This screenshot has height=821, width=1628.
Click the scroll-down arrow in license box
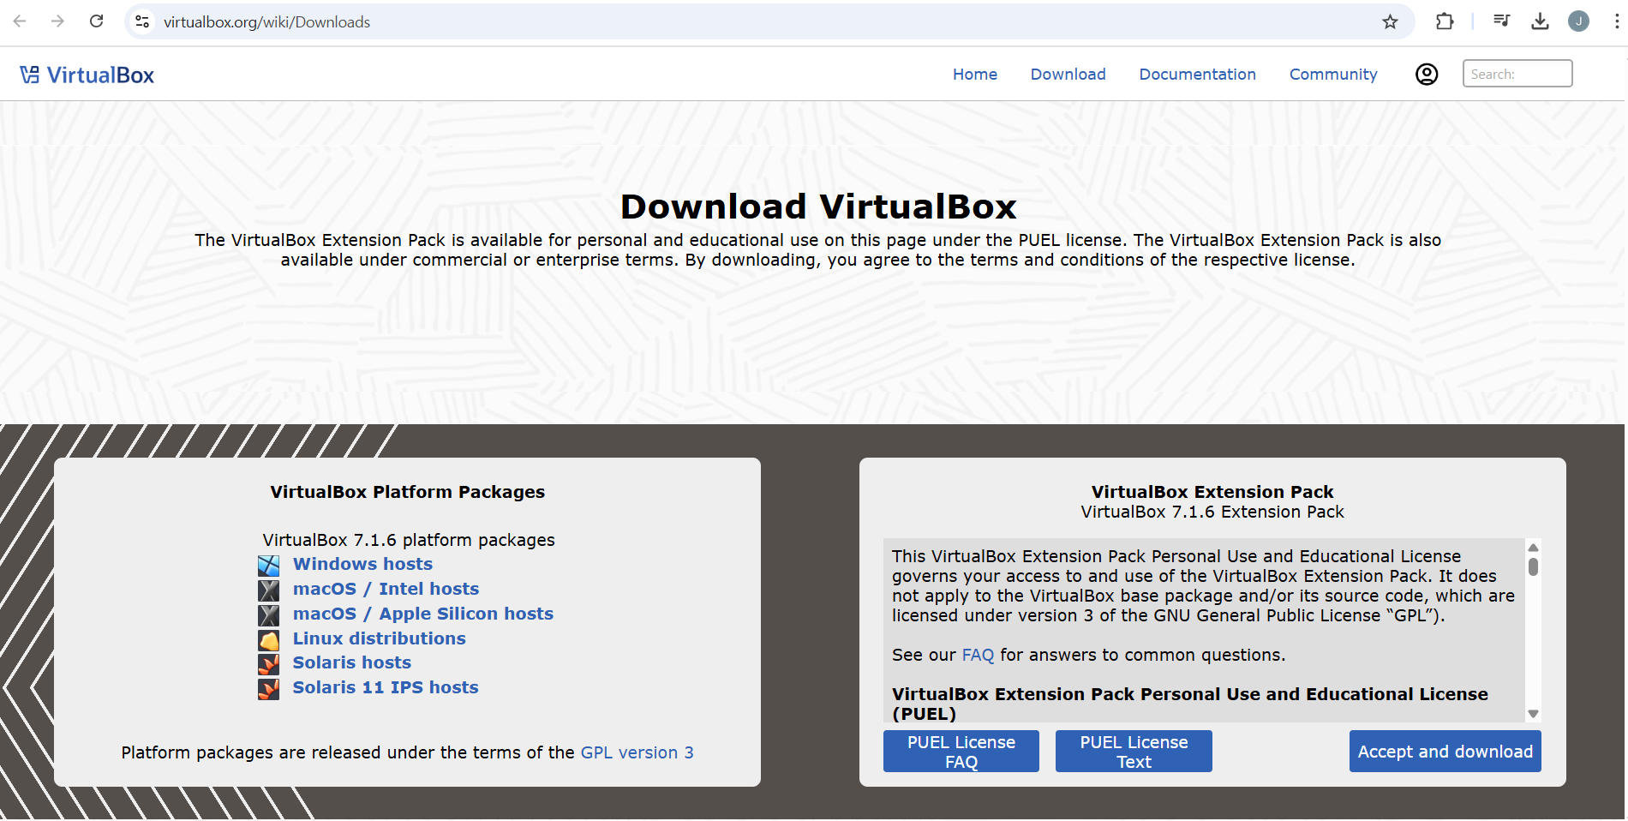coord(1534,714)
